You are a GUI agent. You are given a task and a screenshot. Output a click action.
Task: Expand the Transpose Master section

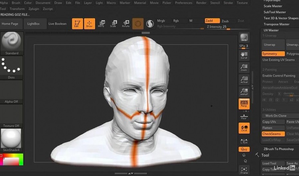[x=276, y=24]
